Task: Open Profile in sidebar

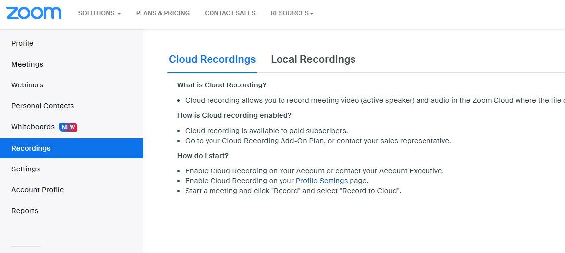Action: (x=22, y=43)
